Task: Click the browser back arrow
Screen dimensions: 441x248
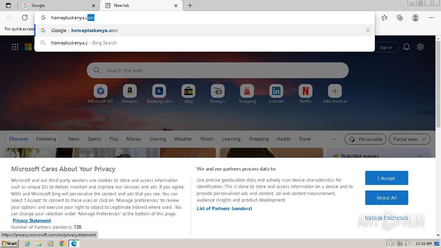Action: tap(10, 18)
